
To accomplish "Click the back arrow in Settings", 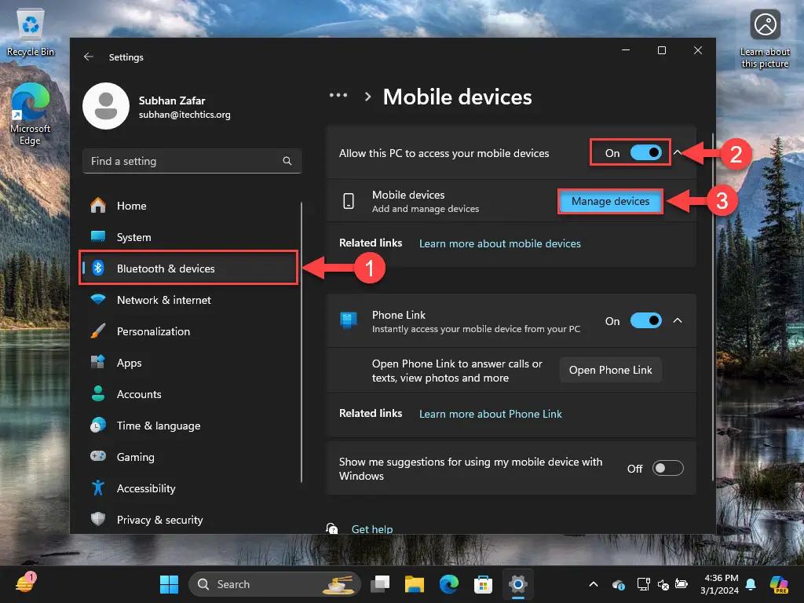I will point(88,57).
